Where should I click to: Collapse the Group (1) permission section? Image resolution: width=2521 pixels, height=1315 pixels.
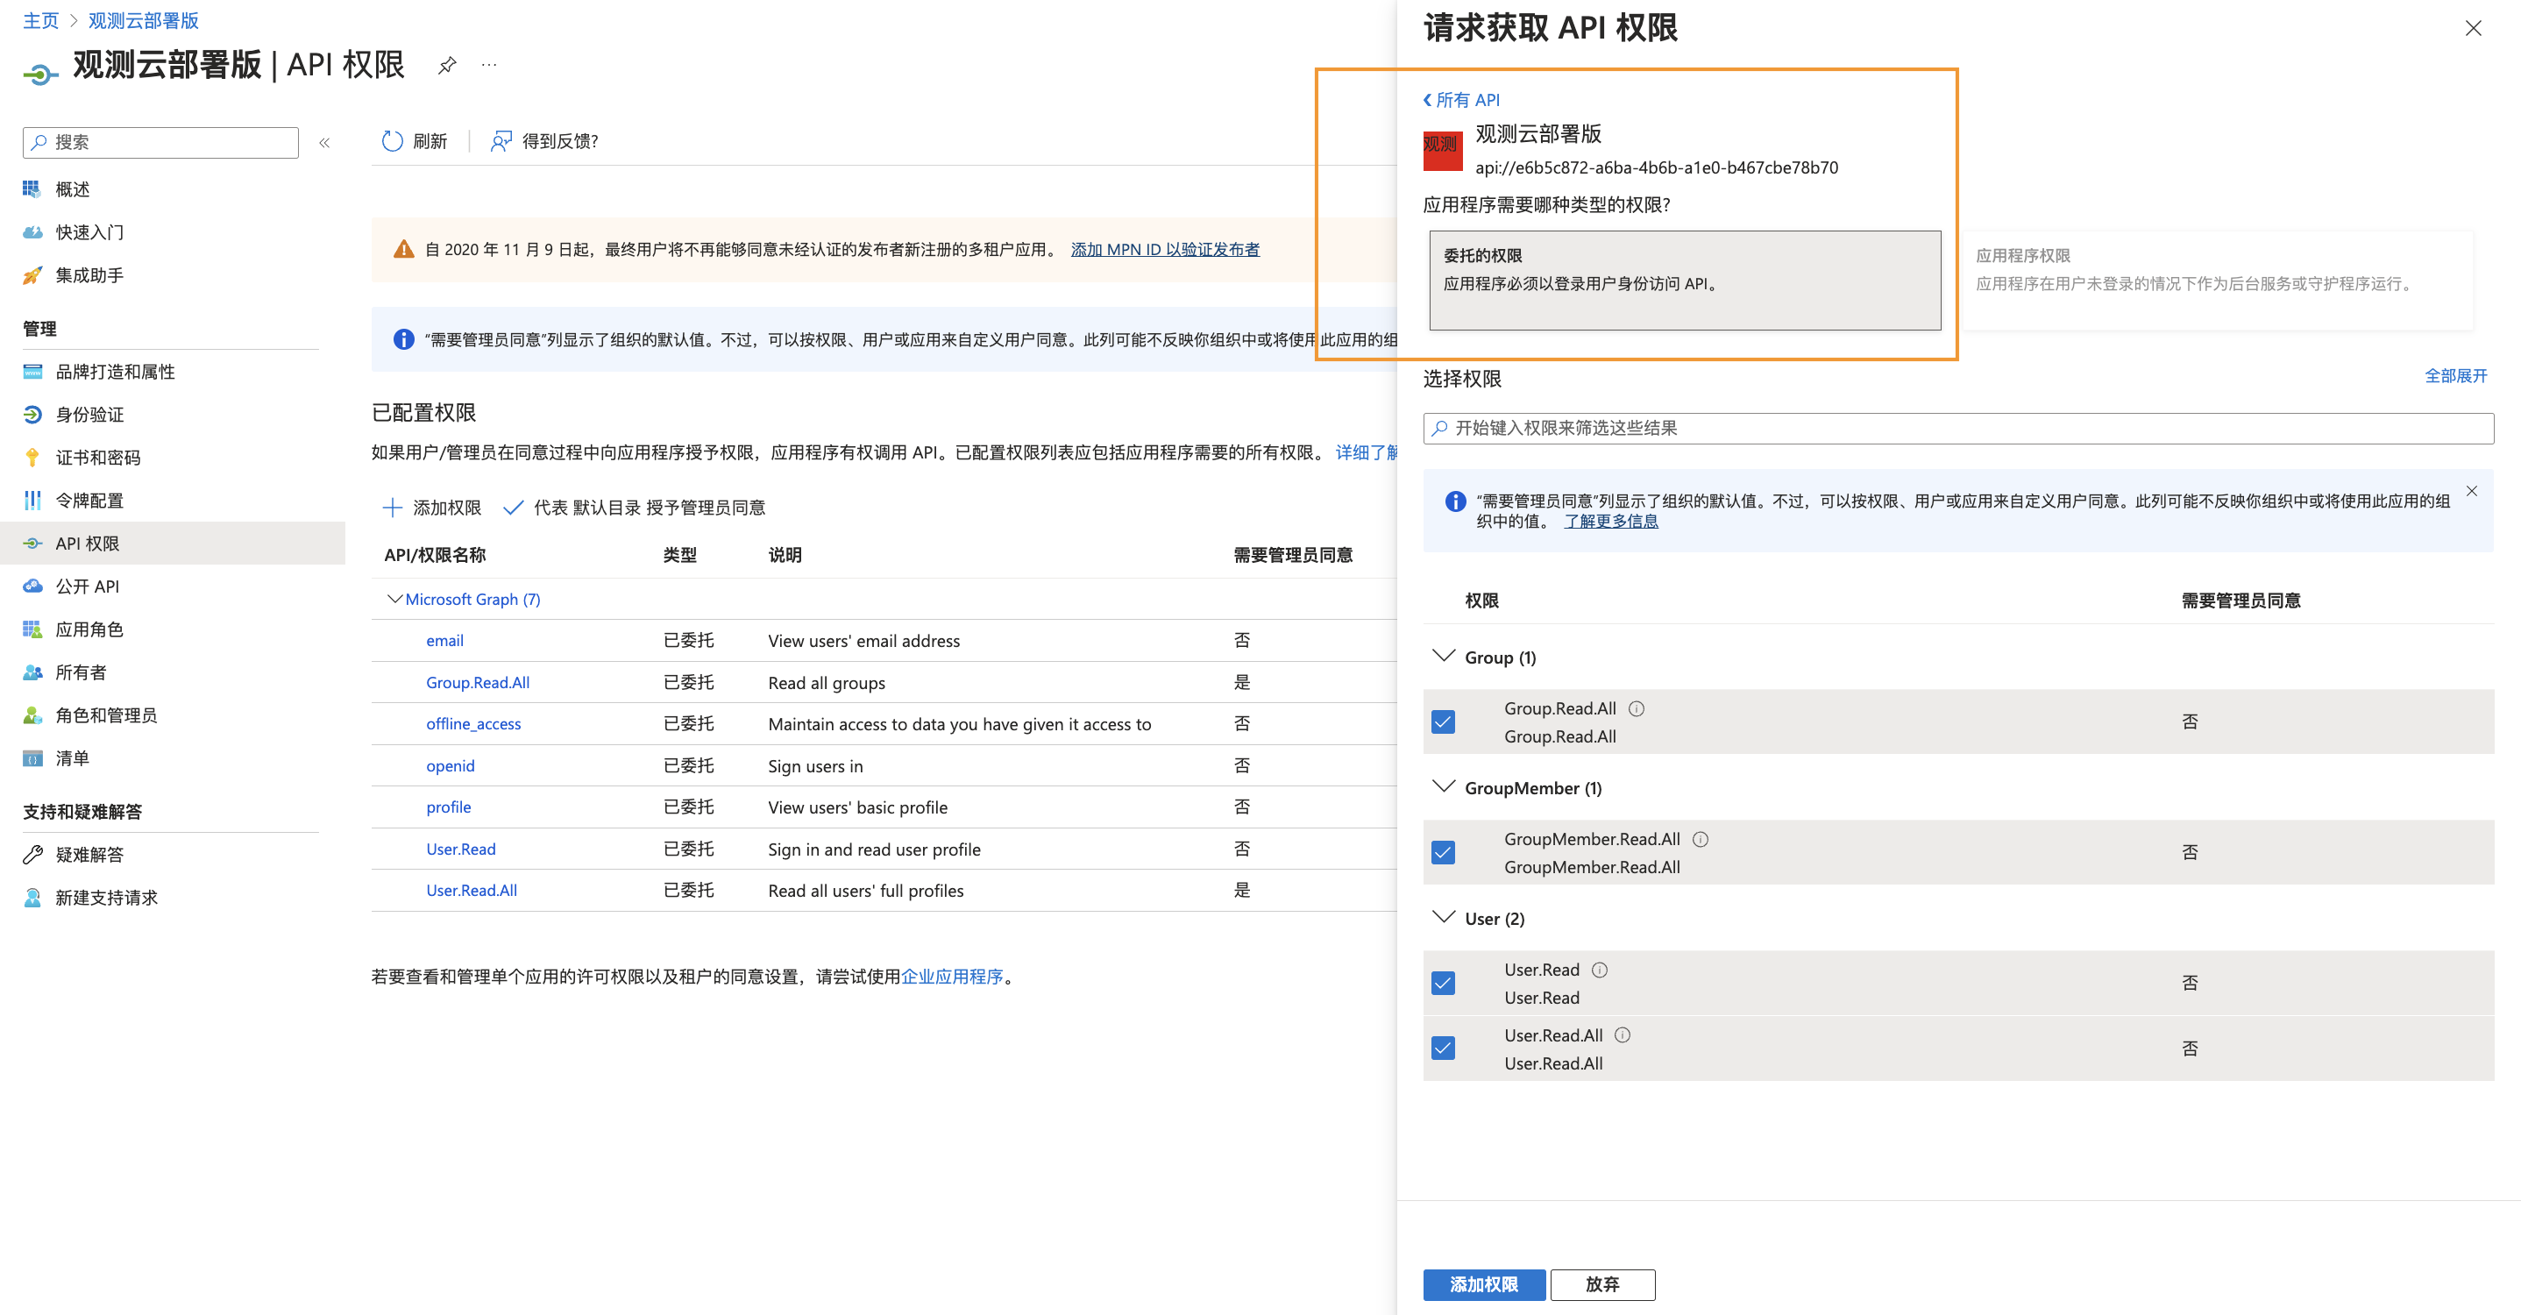[x=1444, y=657]
